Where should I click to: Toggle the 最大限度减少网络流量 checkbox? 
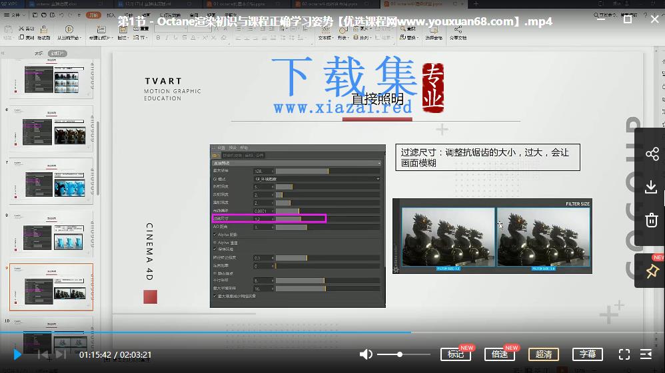(x=215, y=296)
